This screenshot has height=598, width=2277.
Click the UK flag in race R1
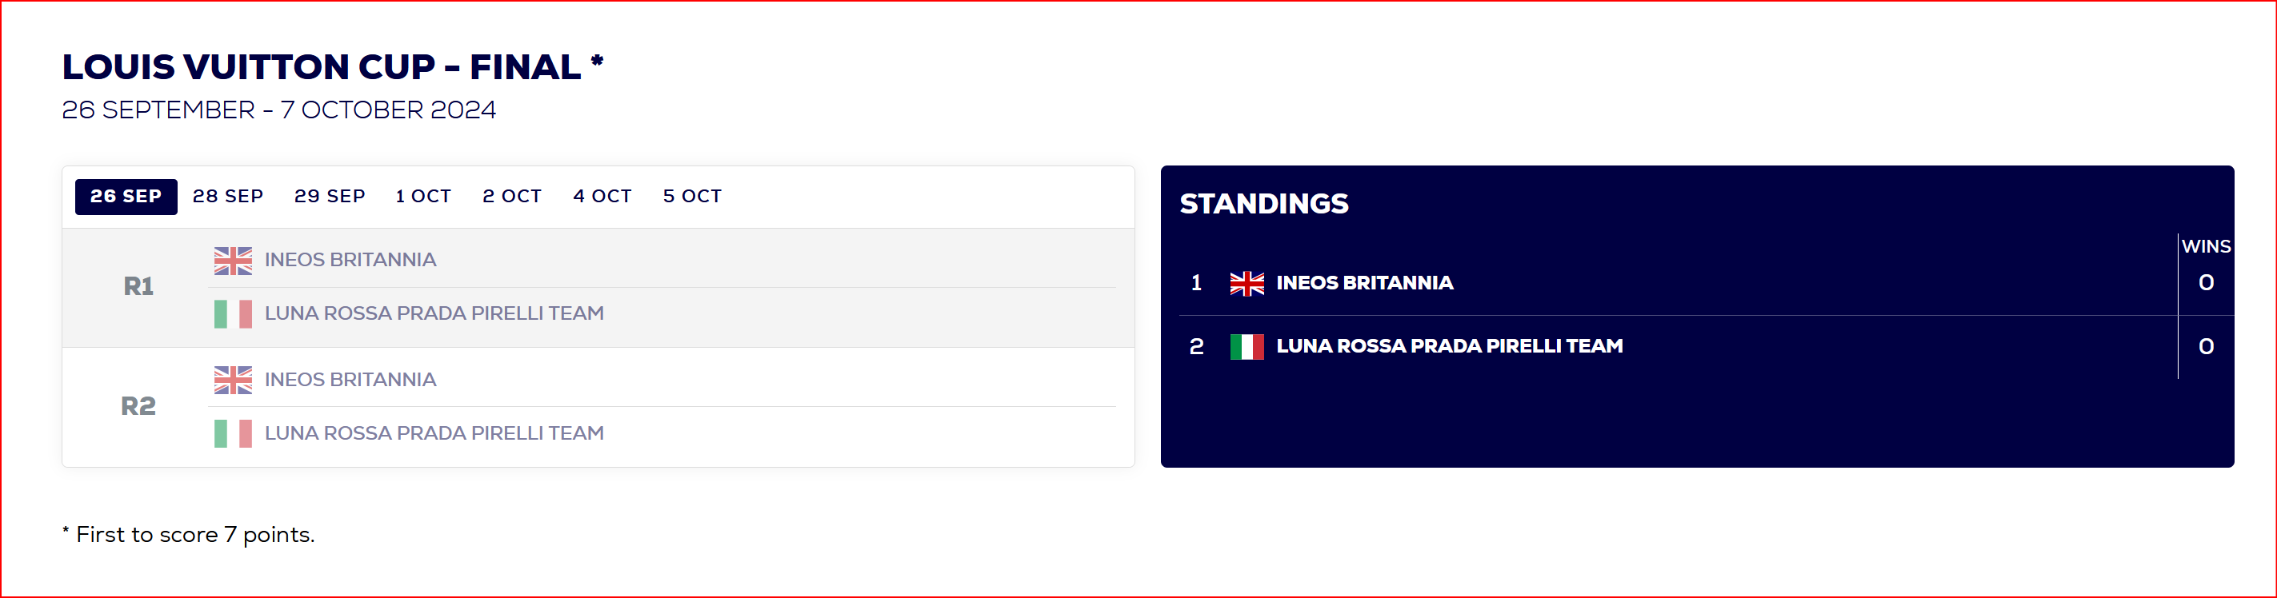point(234,261)
